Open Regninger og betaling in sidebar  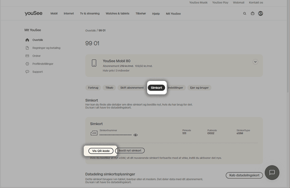[x=46, y=48]
